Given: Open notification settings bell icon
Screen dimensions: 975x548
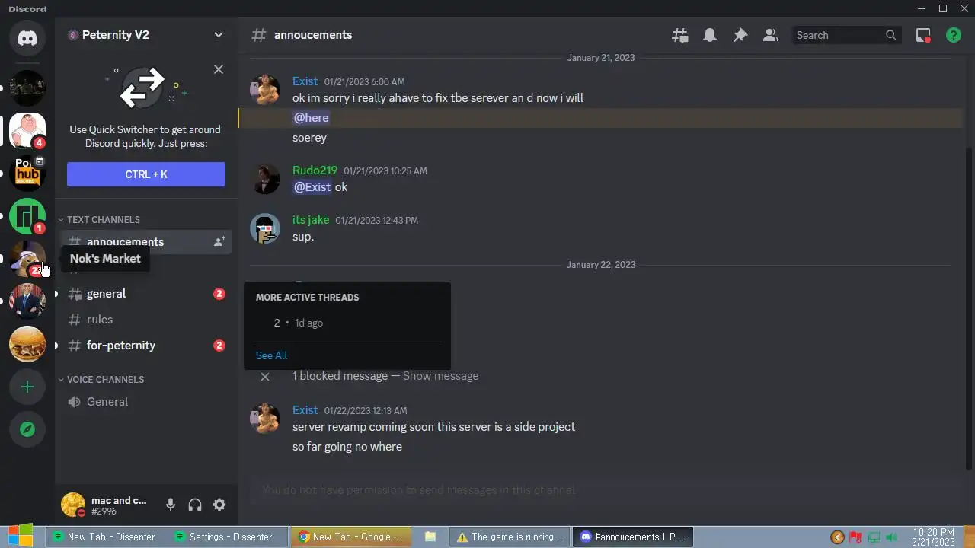Looking at the screenshot, I should pyautogui.click(x=710, y=35).
